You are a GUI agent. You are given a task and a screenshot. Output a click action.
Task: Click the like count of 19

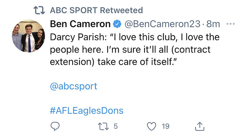coord(166,126)
